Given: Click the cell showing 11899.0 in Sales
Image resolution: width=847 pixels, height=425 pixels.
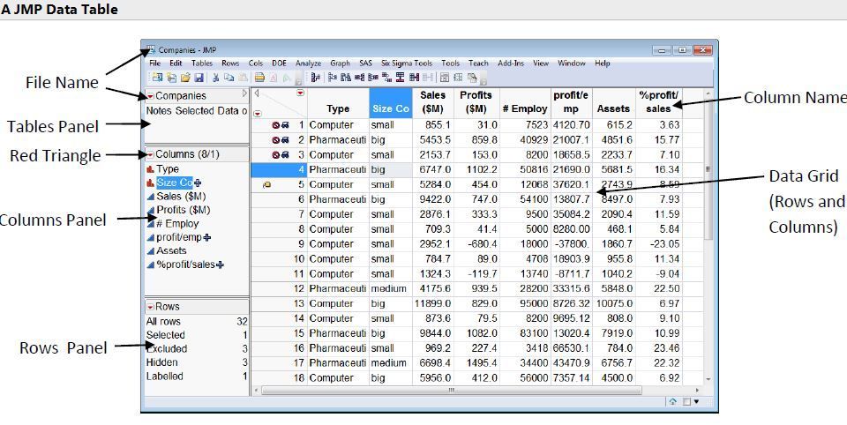Looking at the screenshot, I should pos(432,303).
